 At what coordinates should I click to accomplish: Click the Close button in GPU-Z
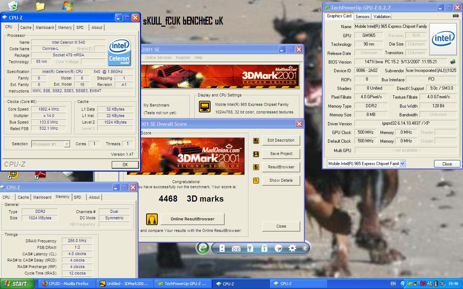[x=447, y=164]
